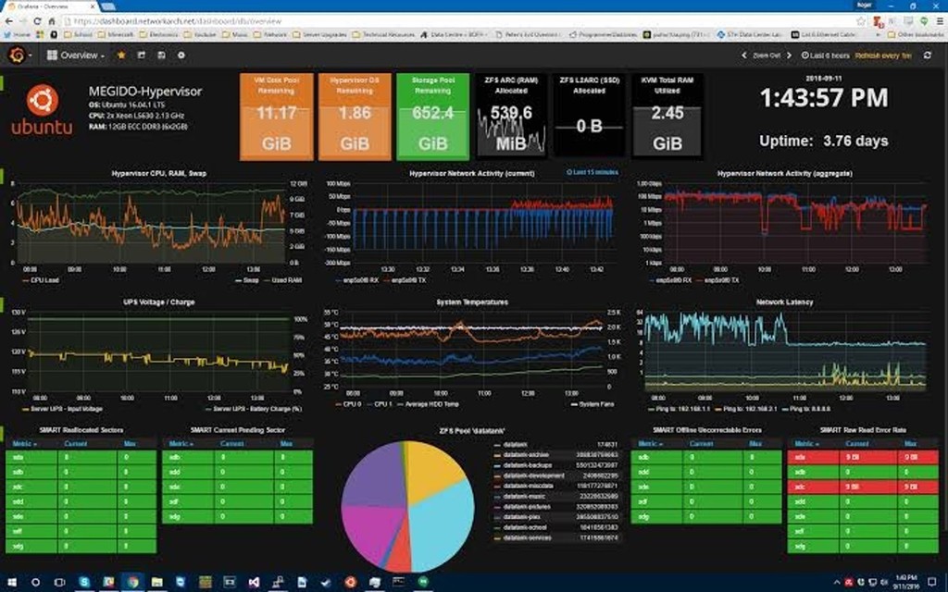Click the dashboards grid icon beside Overview

coord(53,55)
